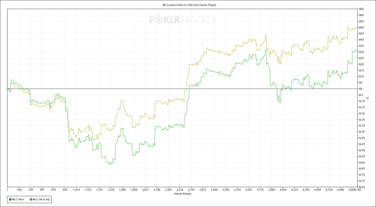Click the $15 y-axis label
The height and width of the screenshot is (207, 376).
[362, 70]
